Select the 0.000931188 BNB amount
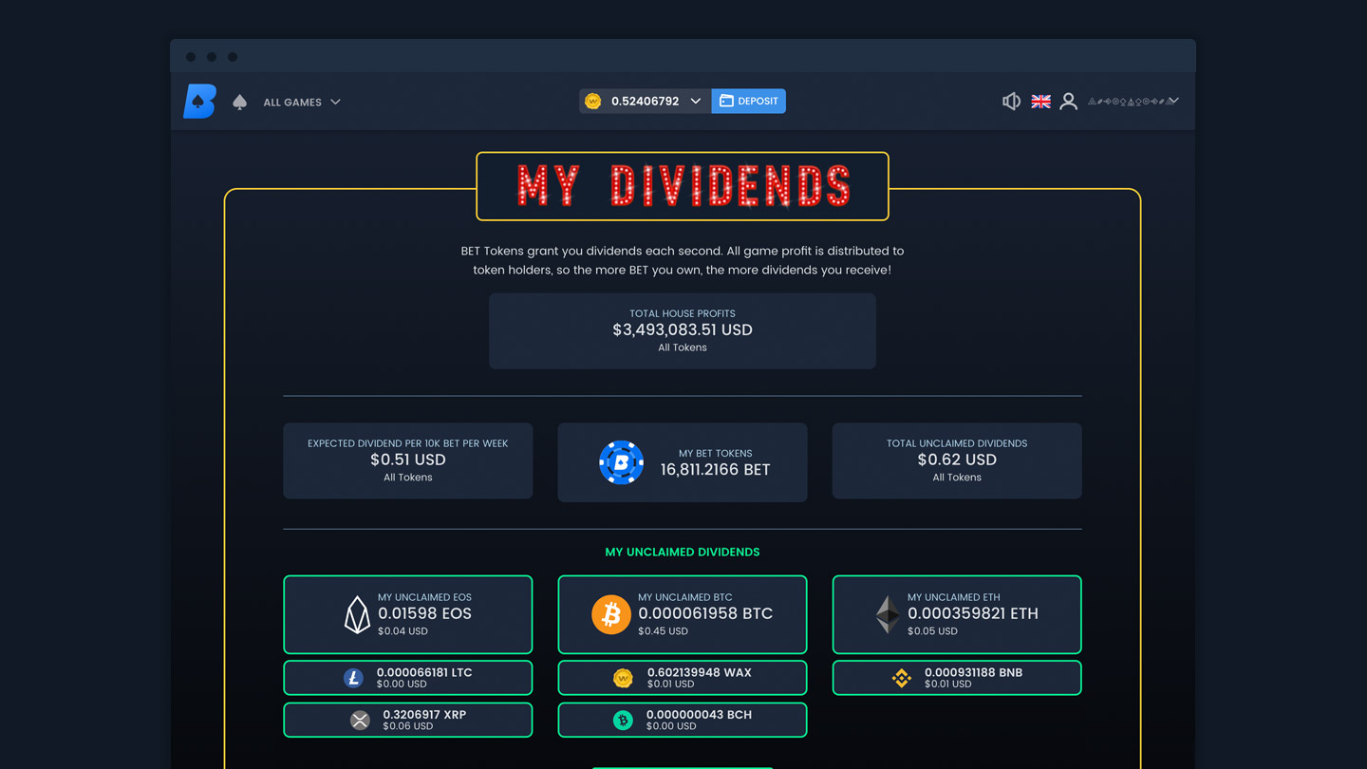 click(x=974, y=672)
